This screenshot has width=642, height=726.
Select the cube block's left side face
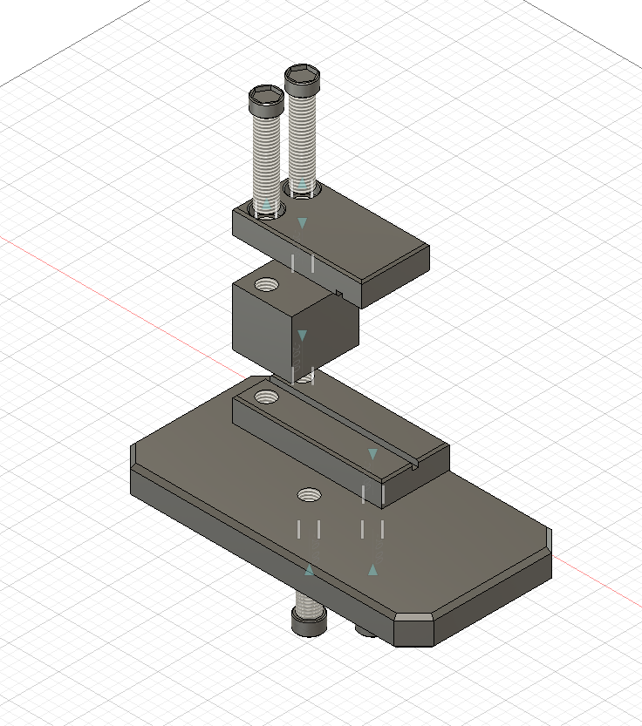pos(262,332)
